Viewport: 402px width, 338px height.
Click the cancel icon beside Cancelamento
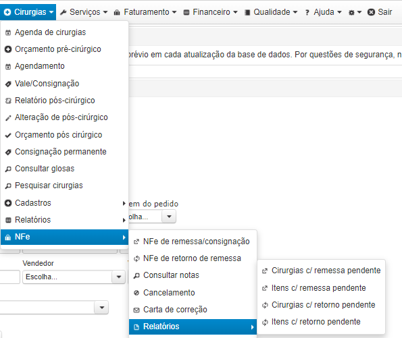click(136, 293)
